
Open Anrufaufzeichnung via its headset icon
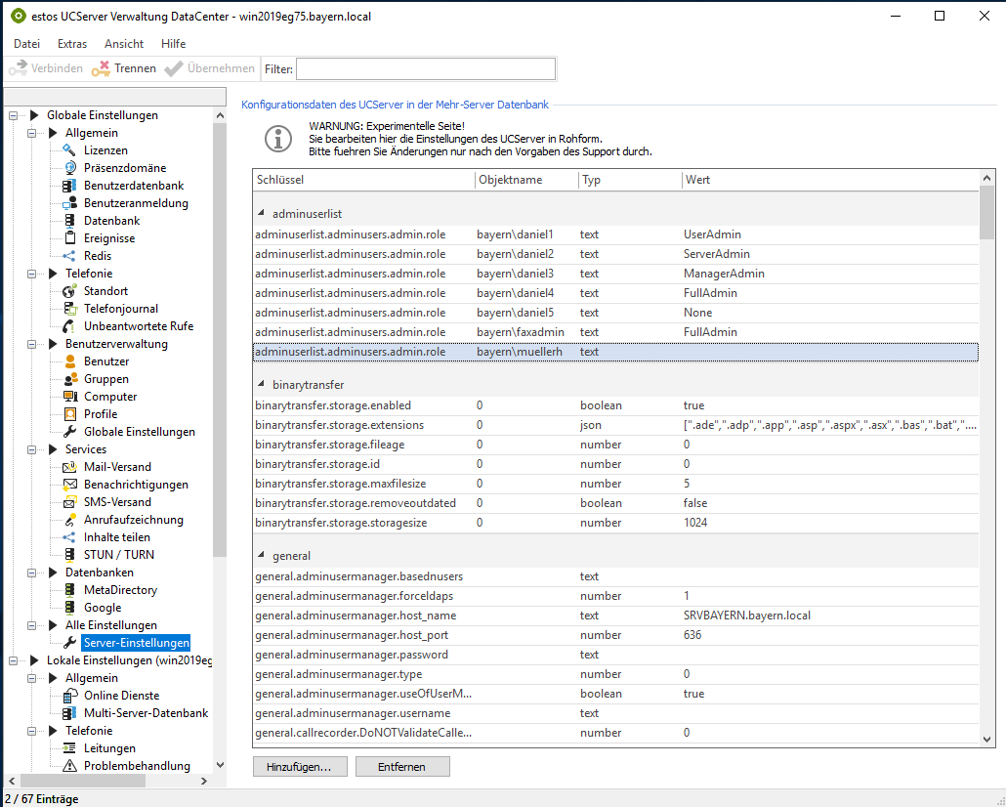point(69,520)
